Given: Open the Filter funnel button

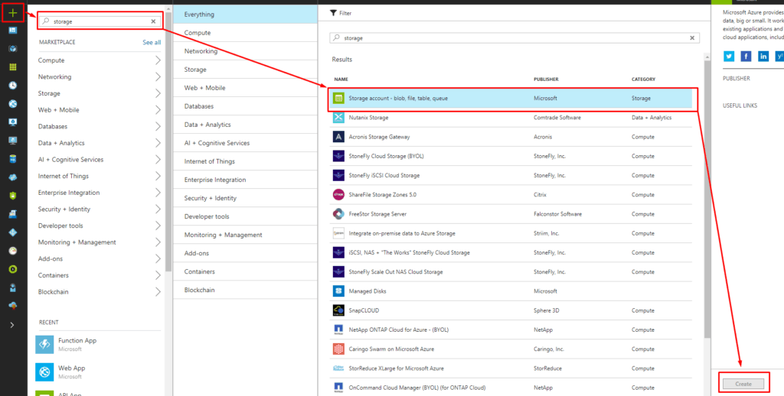Looking at the screenshot, I should (x=341, y=14).
